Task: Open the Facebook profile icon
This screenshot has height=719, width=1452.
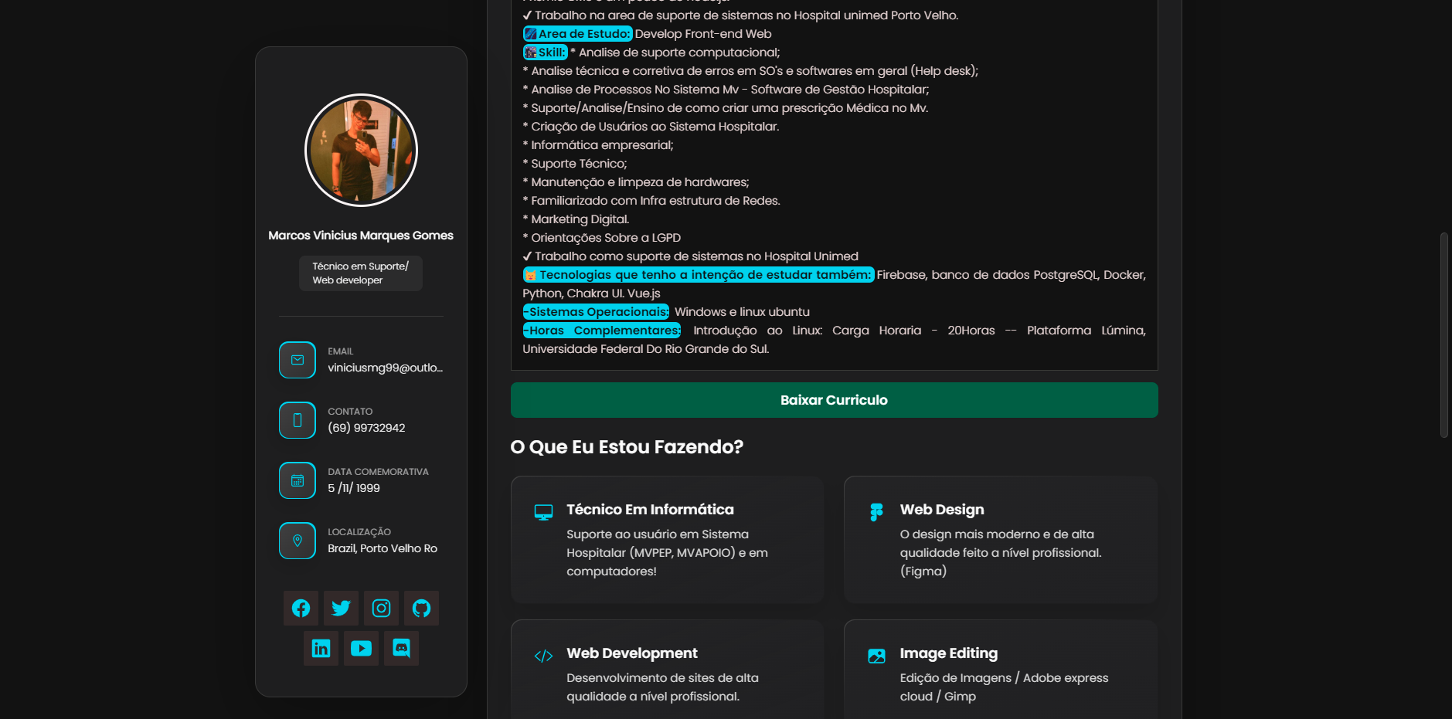Action: [x=301, y=608]
